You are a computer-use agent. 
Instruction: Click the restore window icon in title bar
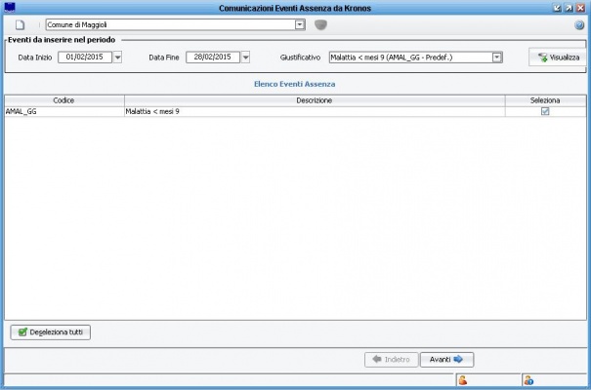(569, 8)
